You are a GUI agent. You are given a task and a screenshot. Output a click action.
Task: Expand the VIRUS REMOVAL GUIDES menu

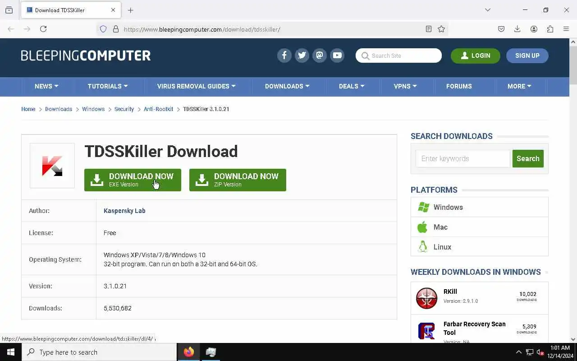[x=196, y=86]
